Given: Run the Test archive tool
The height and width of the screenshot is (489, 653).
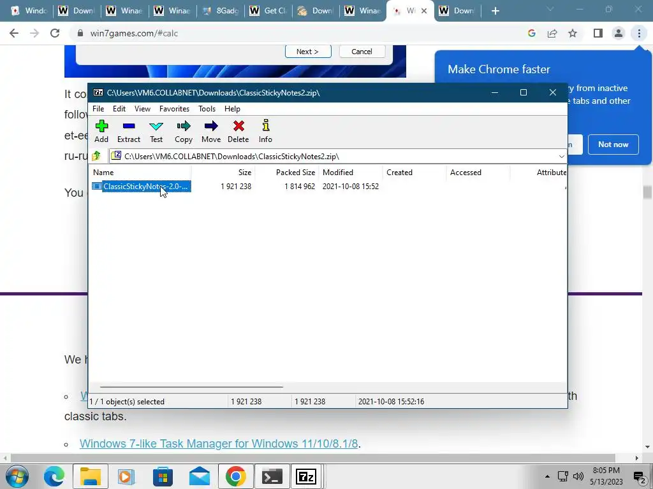Looking at the screenshot, I should pos(156,131).
